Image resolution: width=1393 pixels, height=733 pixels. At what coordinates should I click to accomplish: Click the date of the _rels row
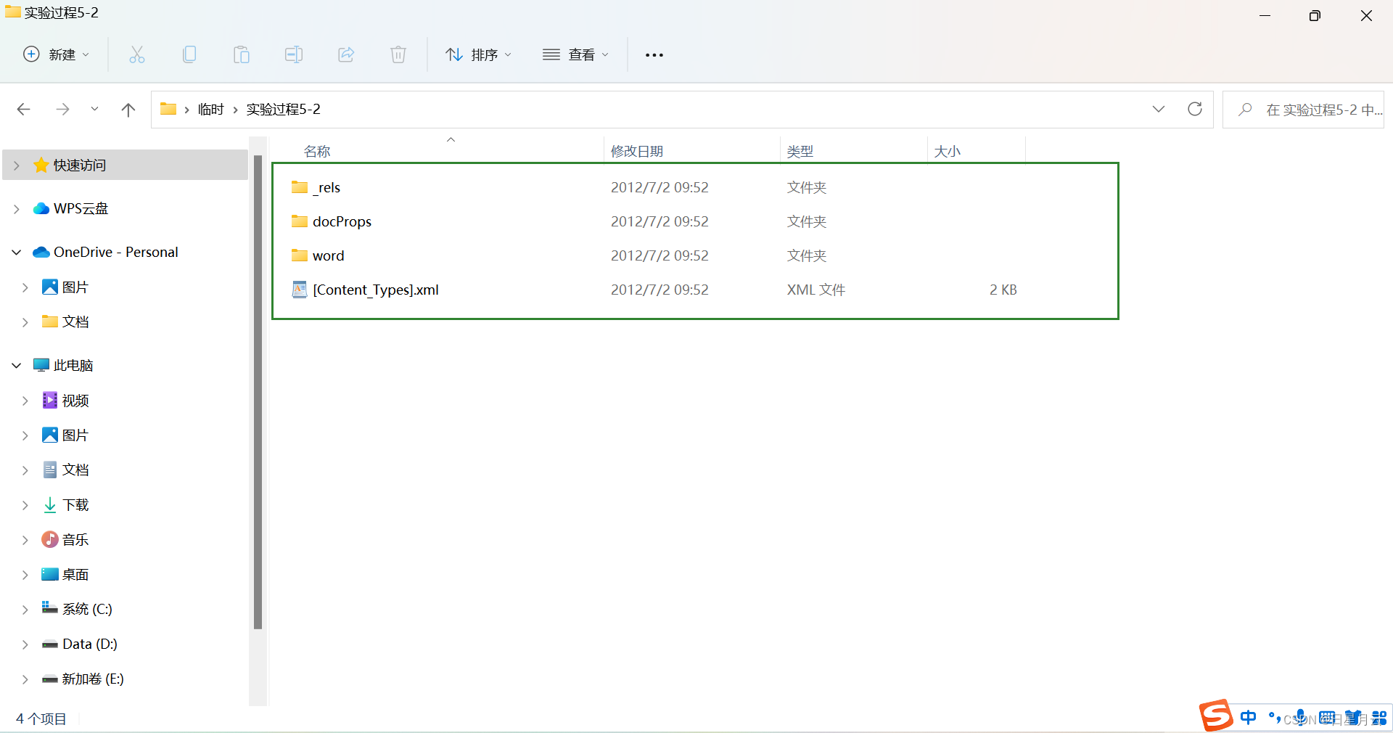click(659, 187)
